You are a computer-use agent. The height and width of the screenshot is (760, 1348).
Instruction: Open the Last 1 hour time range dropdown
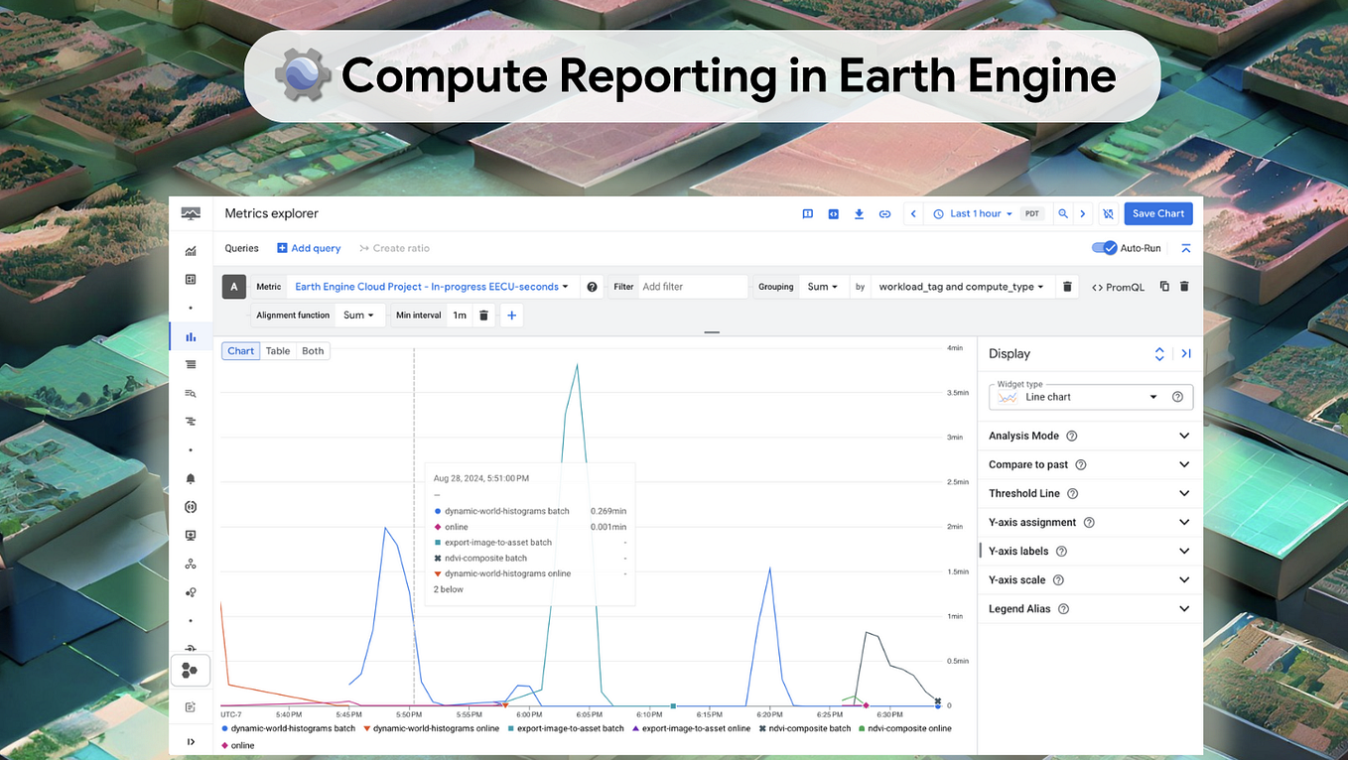coord(974,213)
